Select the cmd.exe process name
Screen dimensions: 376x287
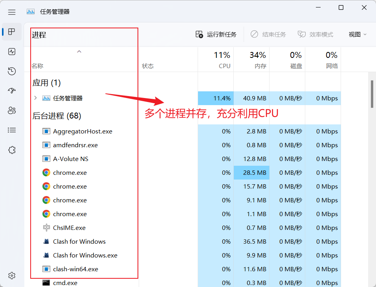(65, 283)
